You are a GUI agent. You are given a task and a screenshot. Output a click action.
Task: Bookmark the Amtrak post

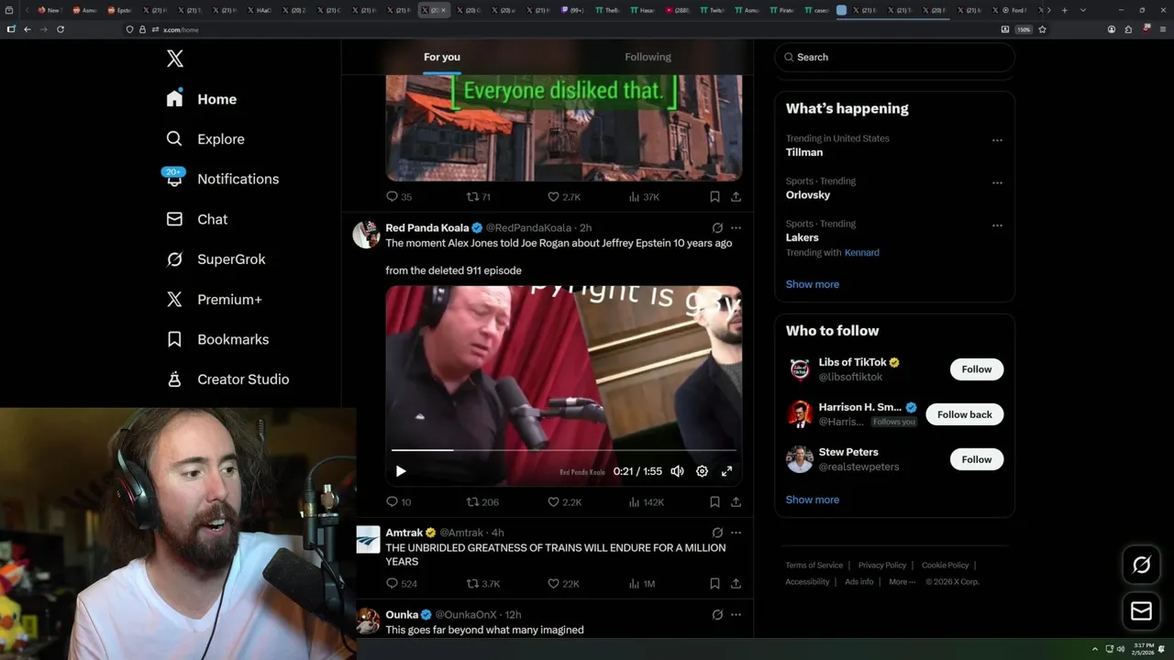714,583
